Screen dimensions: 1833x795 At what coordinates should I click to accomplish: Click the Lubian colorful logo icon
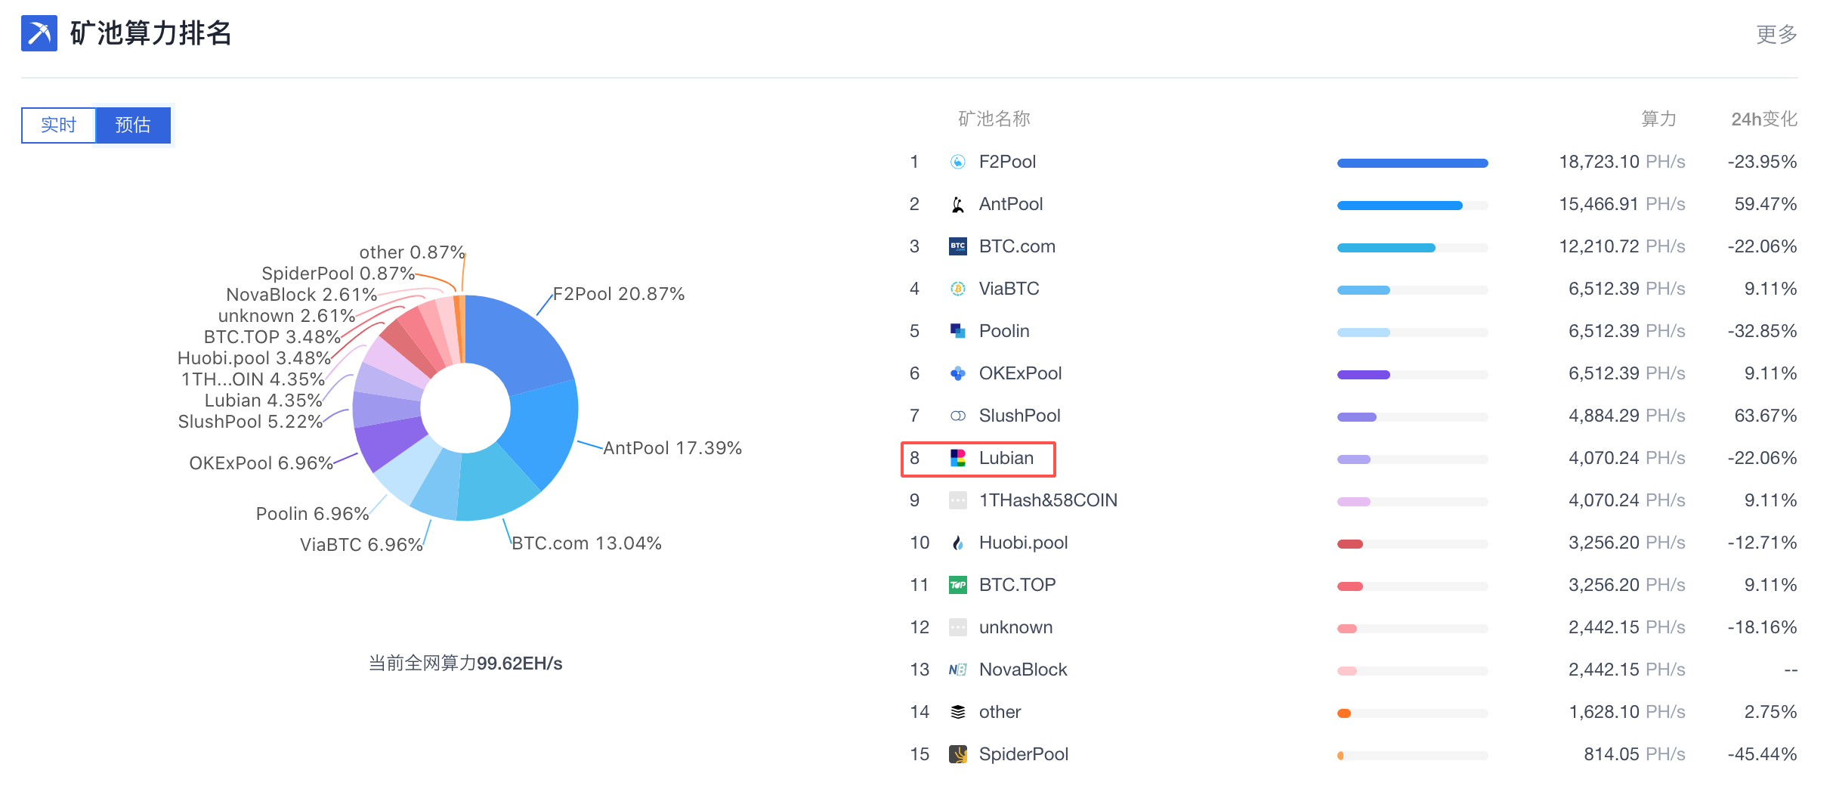click(958, 458)
